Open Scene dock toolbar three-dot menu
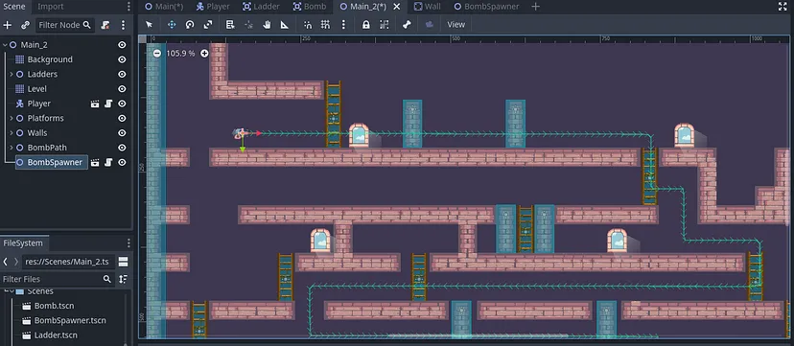 click(x=123, y=25)
